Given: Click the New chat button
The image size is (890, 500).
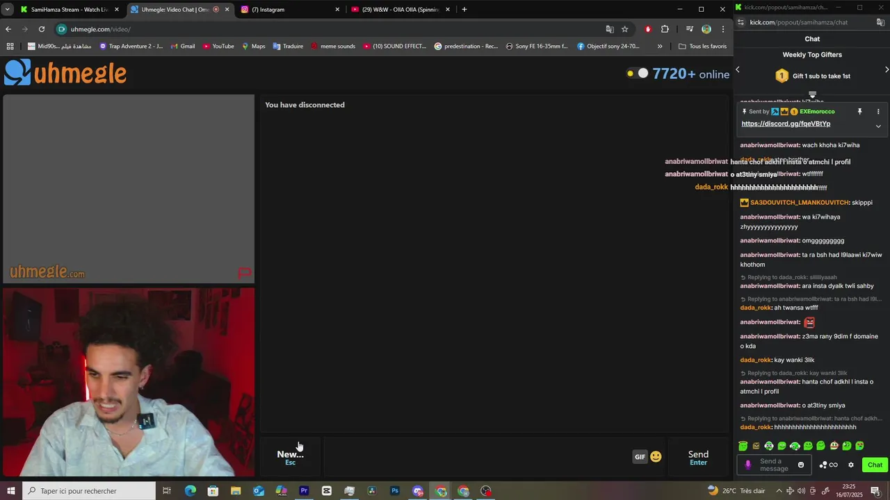Looking at the screenshot, I should pos(291,457).
